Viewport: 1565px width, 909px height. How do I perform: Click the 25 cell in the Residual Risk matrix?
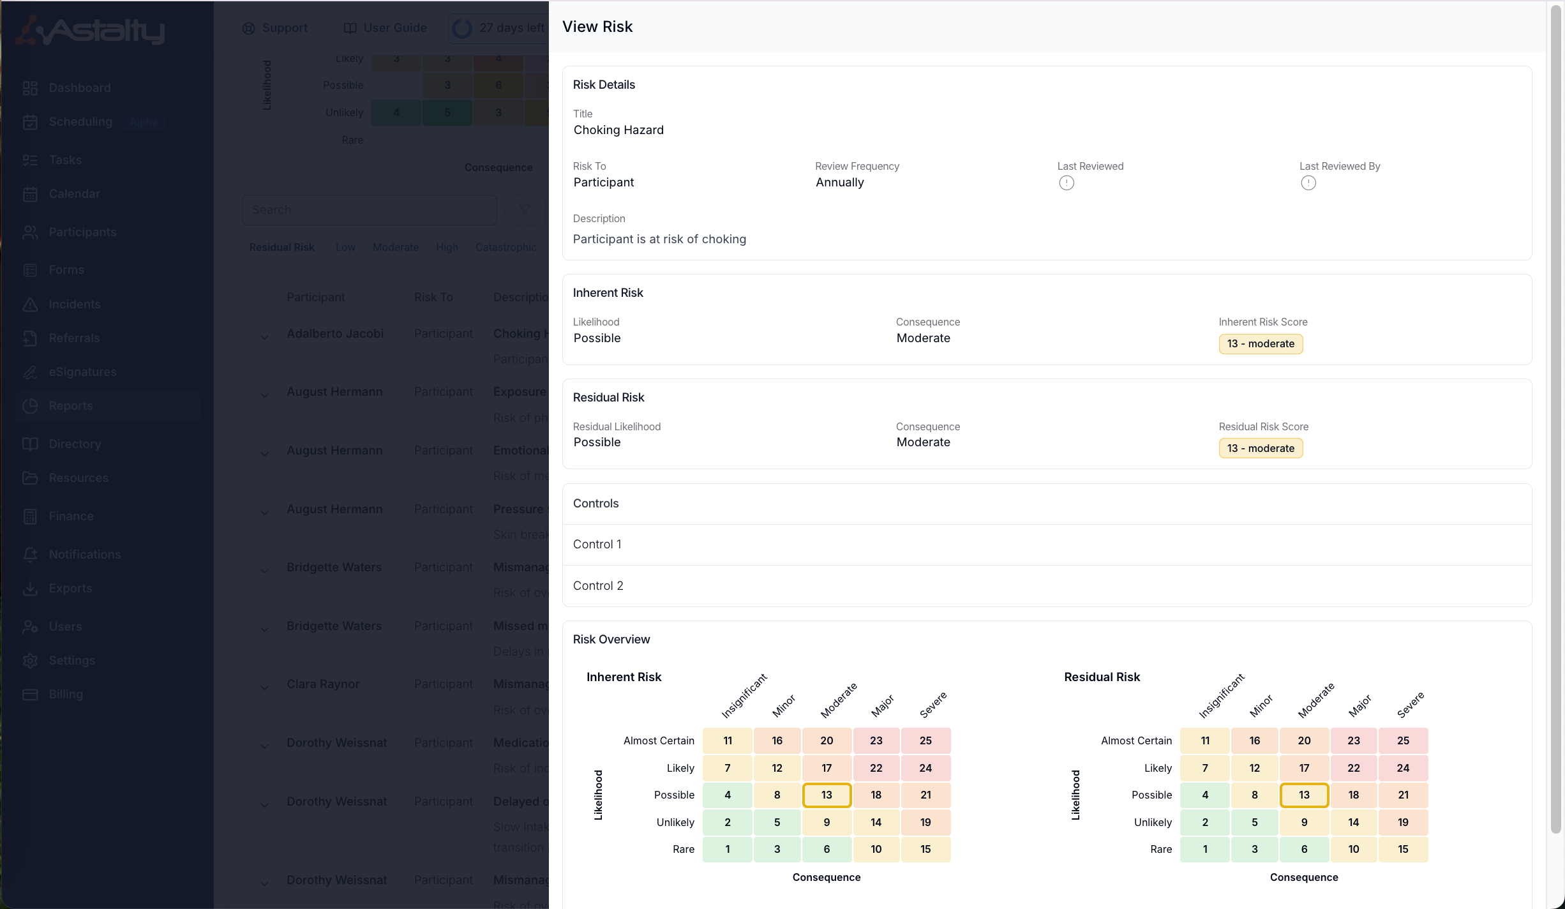(x=1403, y=741)
